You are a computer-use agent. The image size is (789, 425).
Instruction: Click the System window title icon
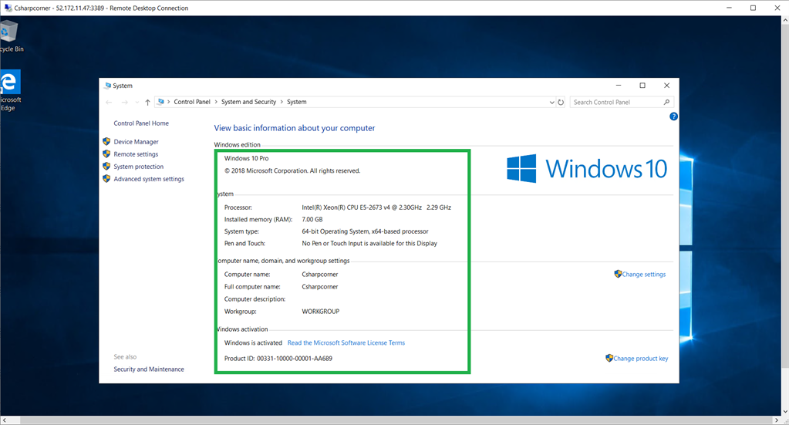click(x=107, y=86)
